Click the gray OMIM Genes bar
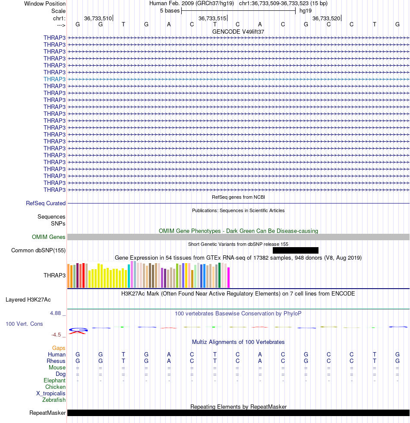The image size is (410, 423). [238, 237]
